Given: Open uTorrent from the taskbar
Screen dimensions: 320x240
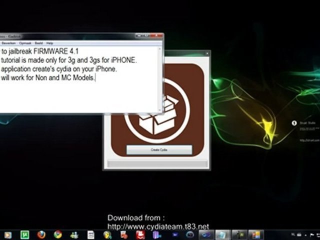Looking at the screenshot, I should click(x=25, y=234).
